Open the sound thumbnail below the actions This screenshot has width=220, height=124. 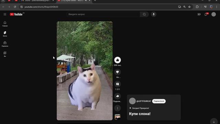click(118, 117)
